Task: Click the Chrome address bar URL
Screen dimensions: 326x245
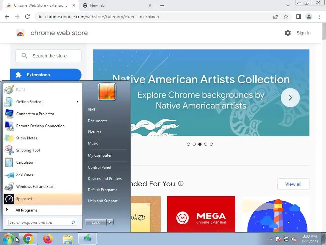Action: (x=102, y=17)
